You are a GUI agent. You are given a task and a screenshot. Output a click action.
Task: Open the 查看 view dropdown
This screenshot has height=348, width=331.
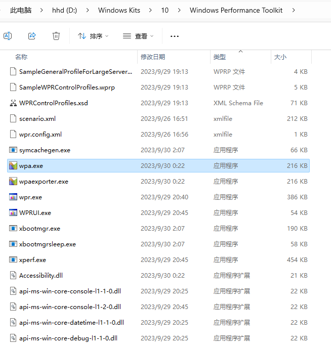tap(138, 36)
